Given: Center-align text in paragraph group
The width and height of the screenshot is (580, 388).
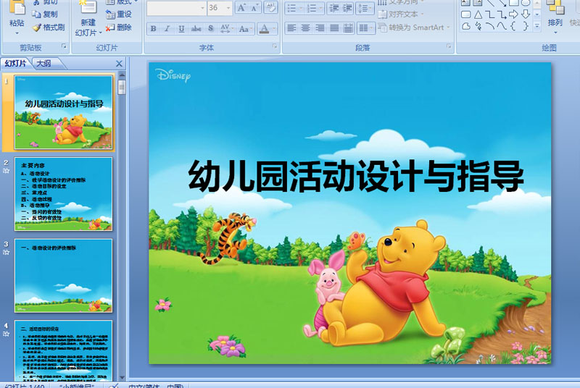Looking at the screenshot, I should point(305,28).
